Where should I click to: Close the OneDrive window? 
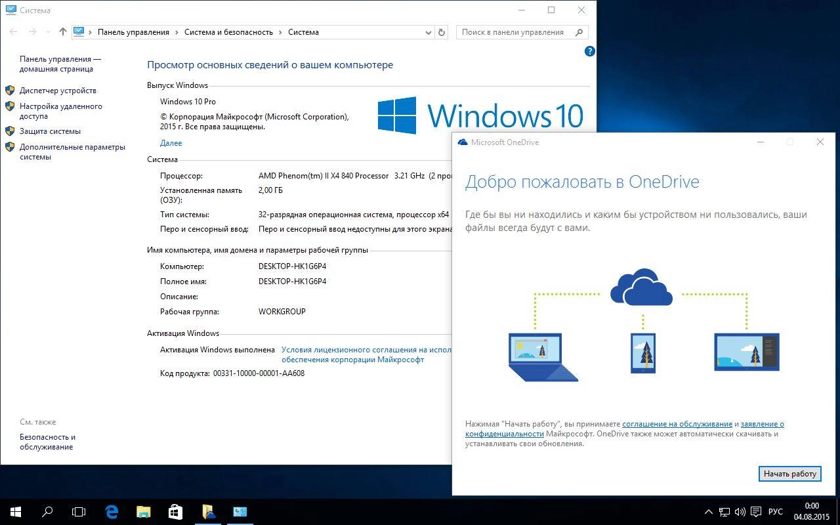point(820,142)
